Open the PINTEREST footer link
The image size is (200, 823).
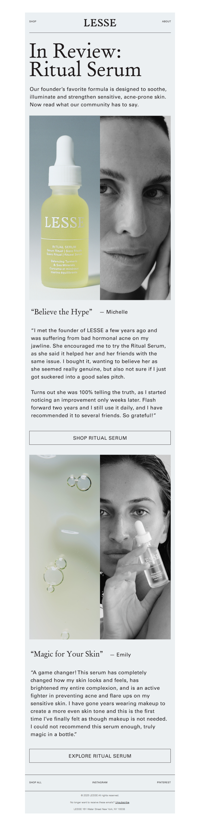(164, 782)
